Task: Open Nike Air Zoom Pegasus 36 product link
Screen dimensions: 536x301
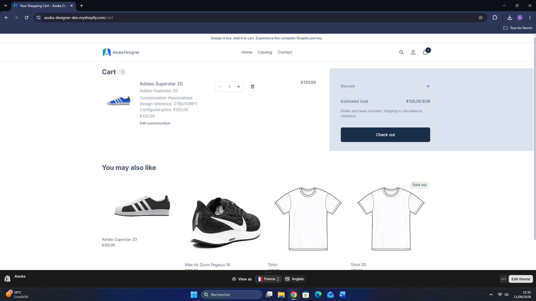Action: (207, 265)
